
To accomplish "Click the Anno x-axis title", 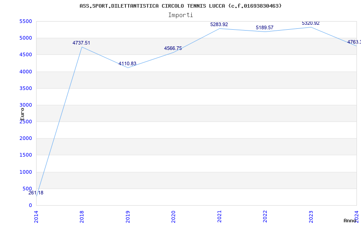I will pyautogui.click(x=350, y=220).
